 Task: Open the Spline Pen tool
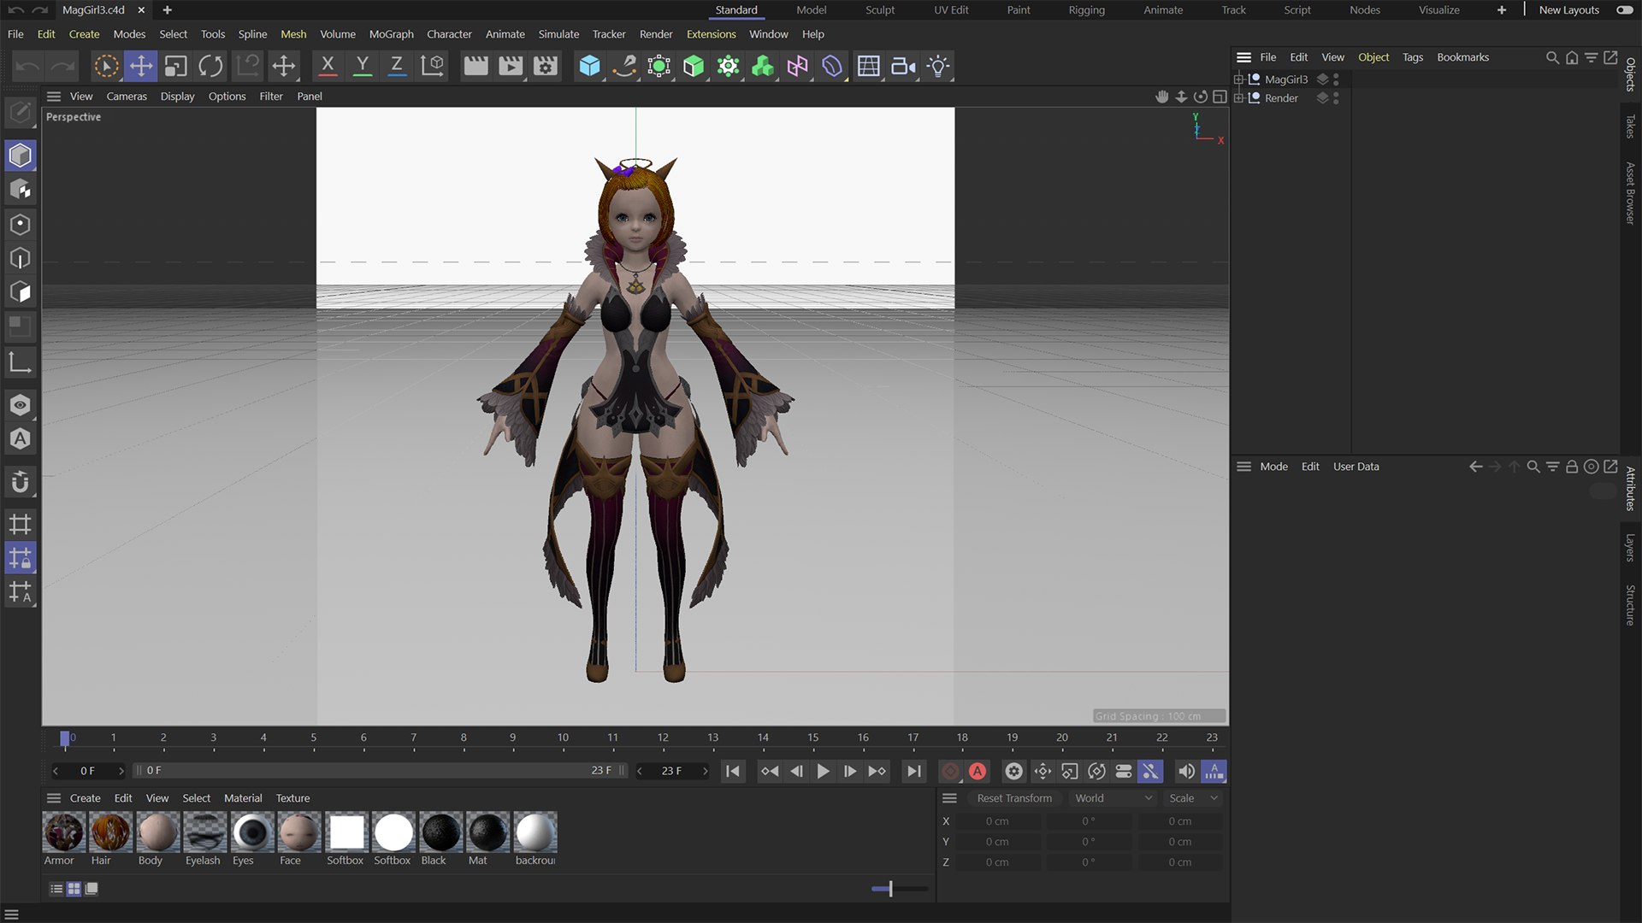point(624,66)
